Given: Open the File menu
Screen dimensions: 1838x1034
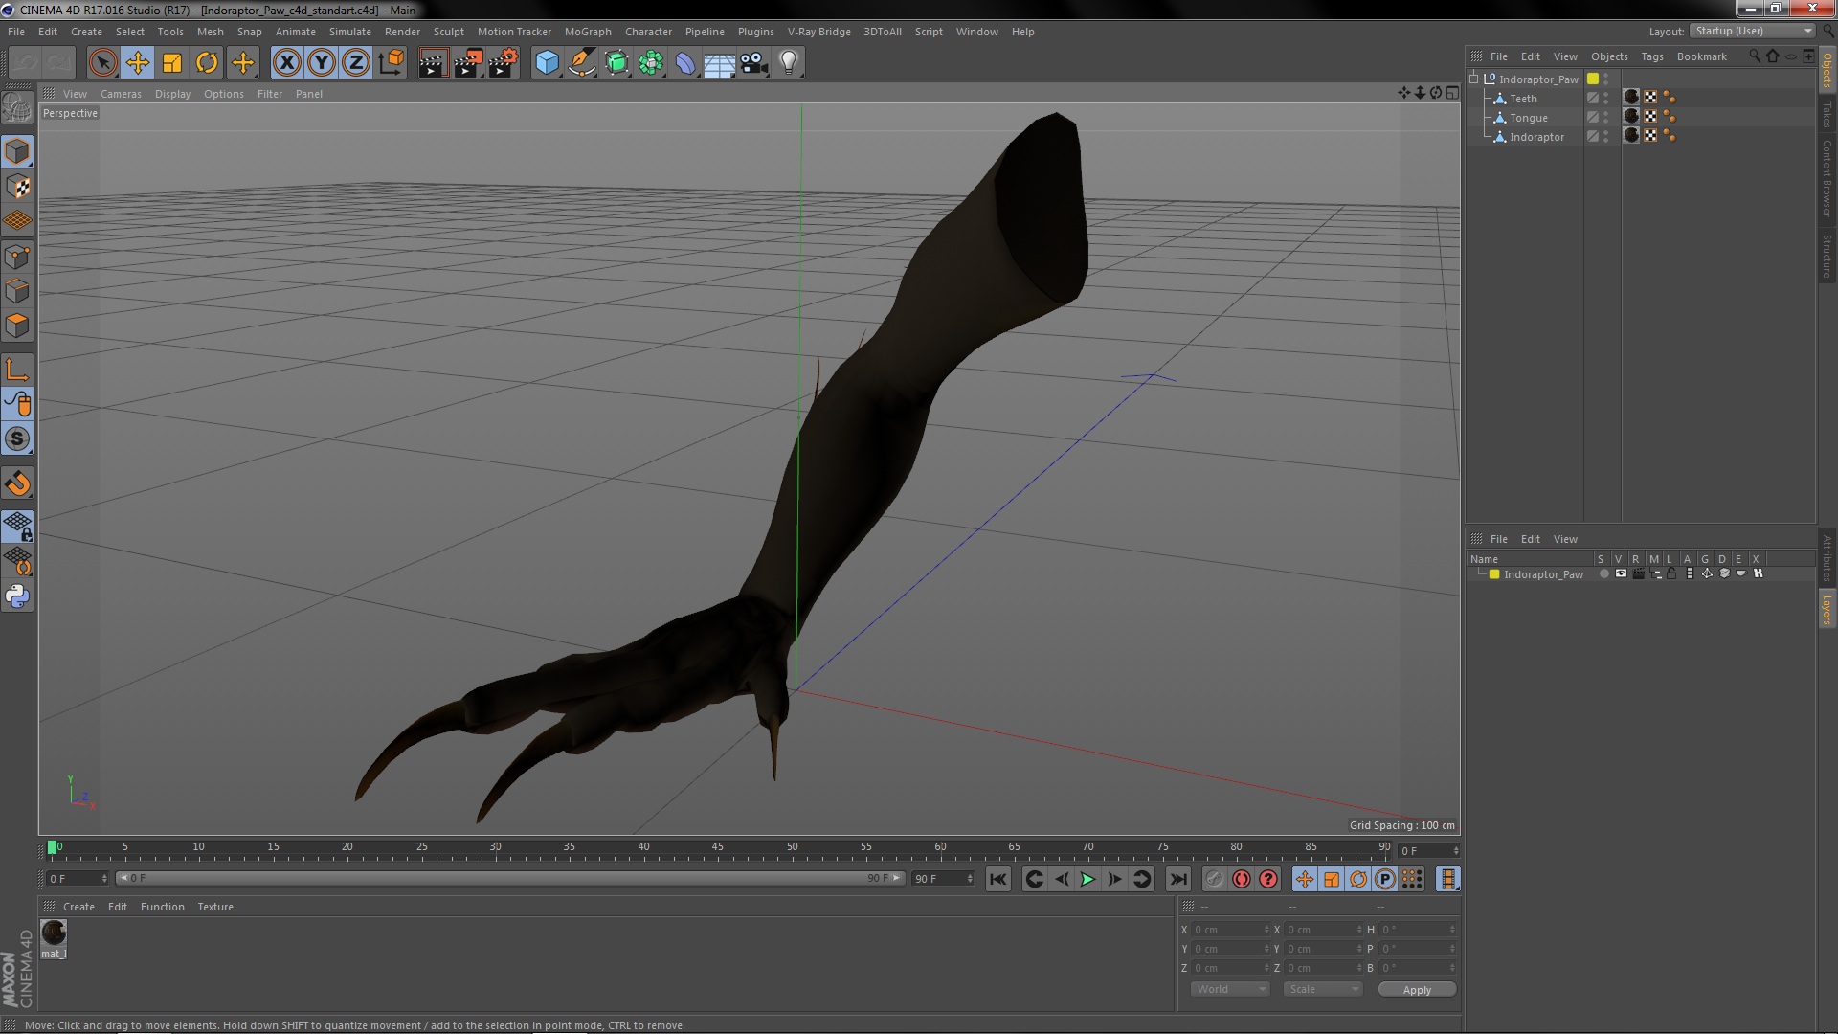Looking at the screenshot, I should coord(16,32).
